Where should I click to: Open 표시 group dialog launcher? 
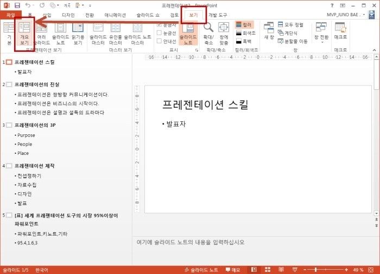click(x=197, y=50)
